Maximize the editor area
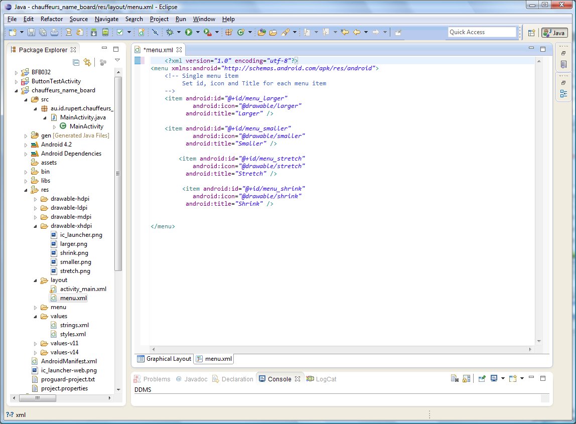576x424 pixels. pos(543,49)
